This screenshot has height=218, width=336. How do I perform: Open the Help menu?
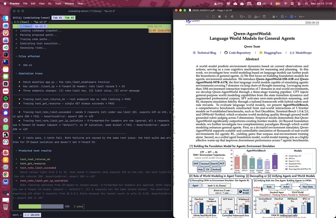click(x=80, y=3)
